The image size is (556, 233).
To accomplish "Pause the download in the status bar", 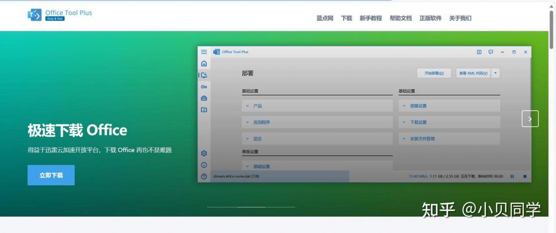I will pos(512,176).
